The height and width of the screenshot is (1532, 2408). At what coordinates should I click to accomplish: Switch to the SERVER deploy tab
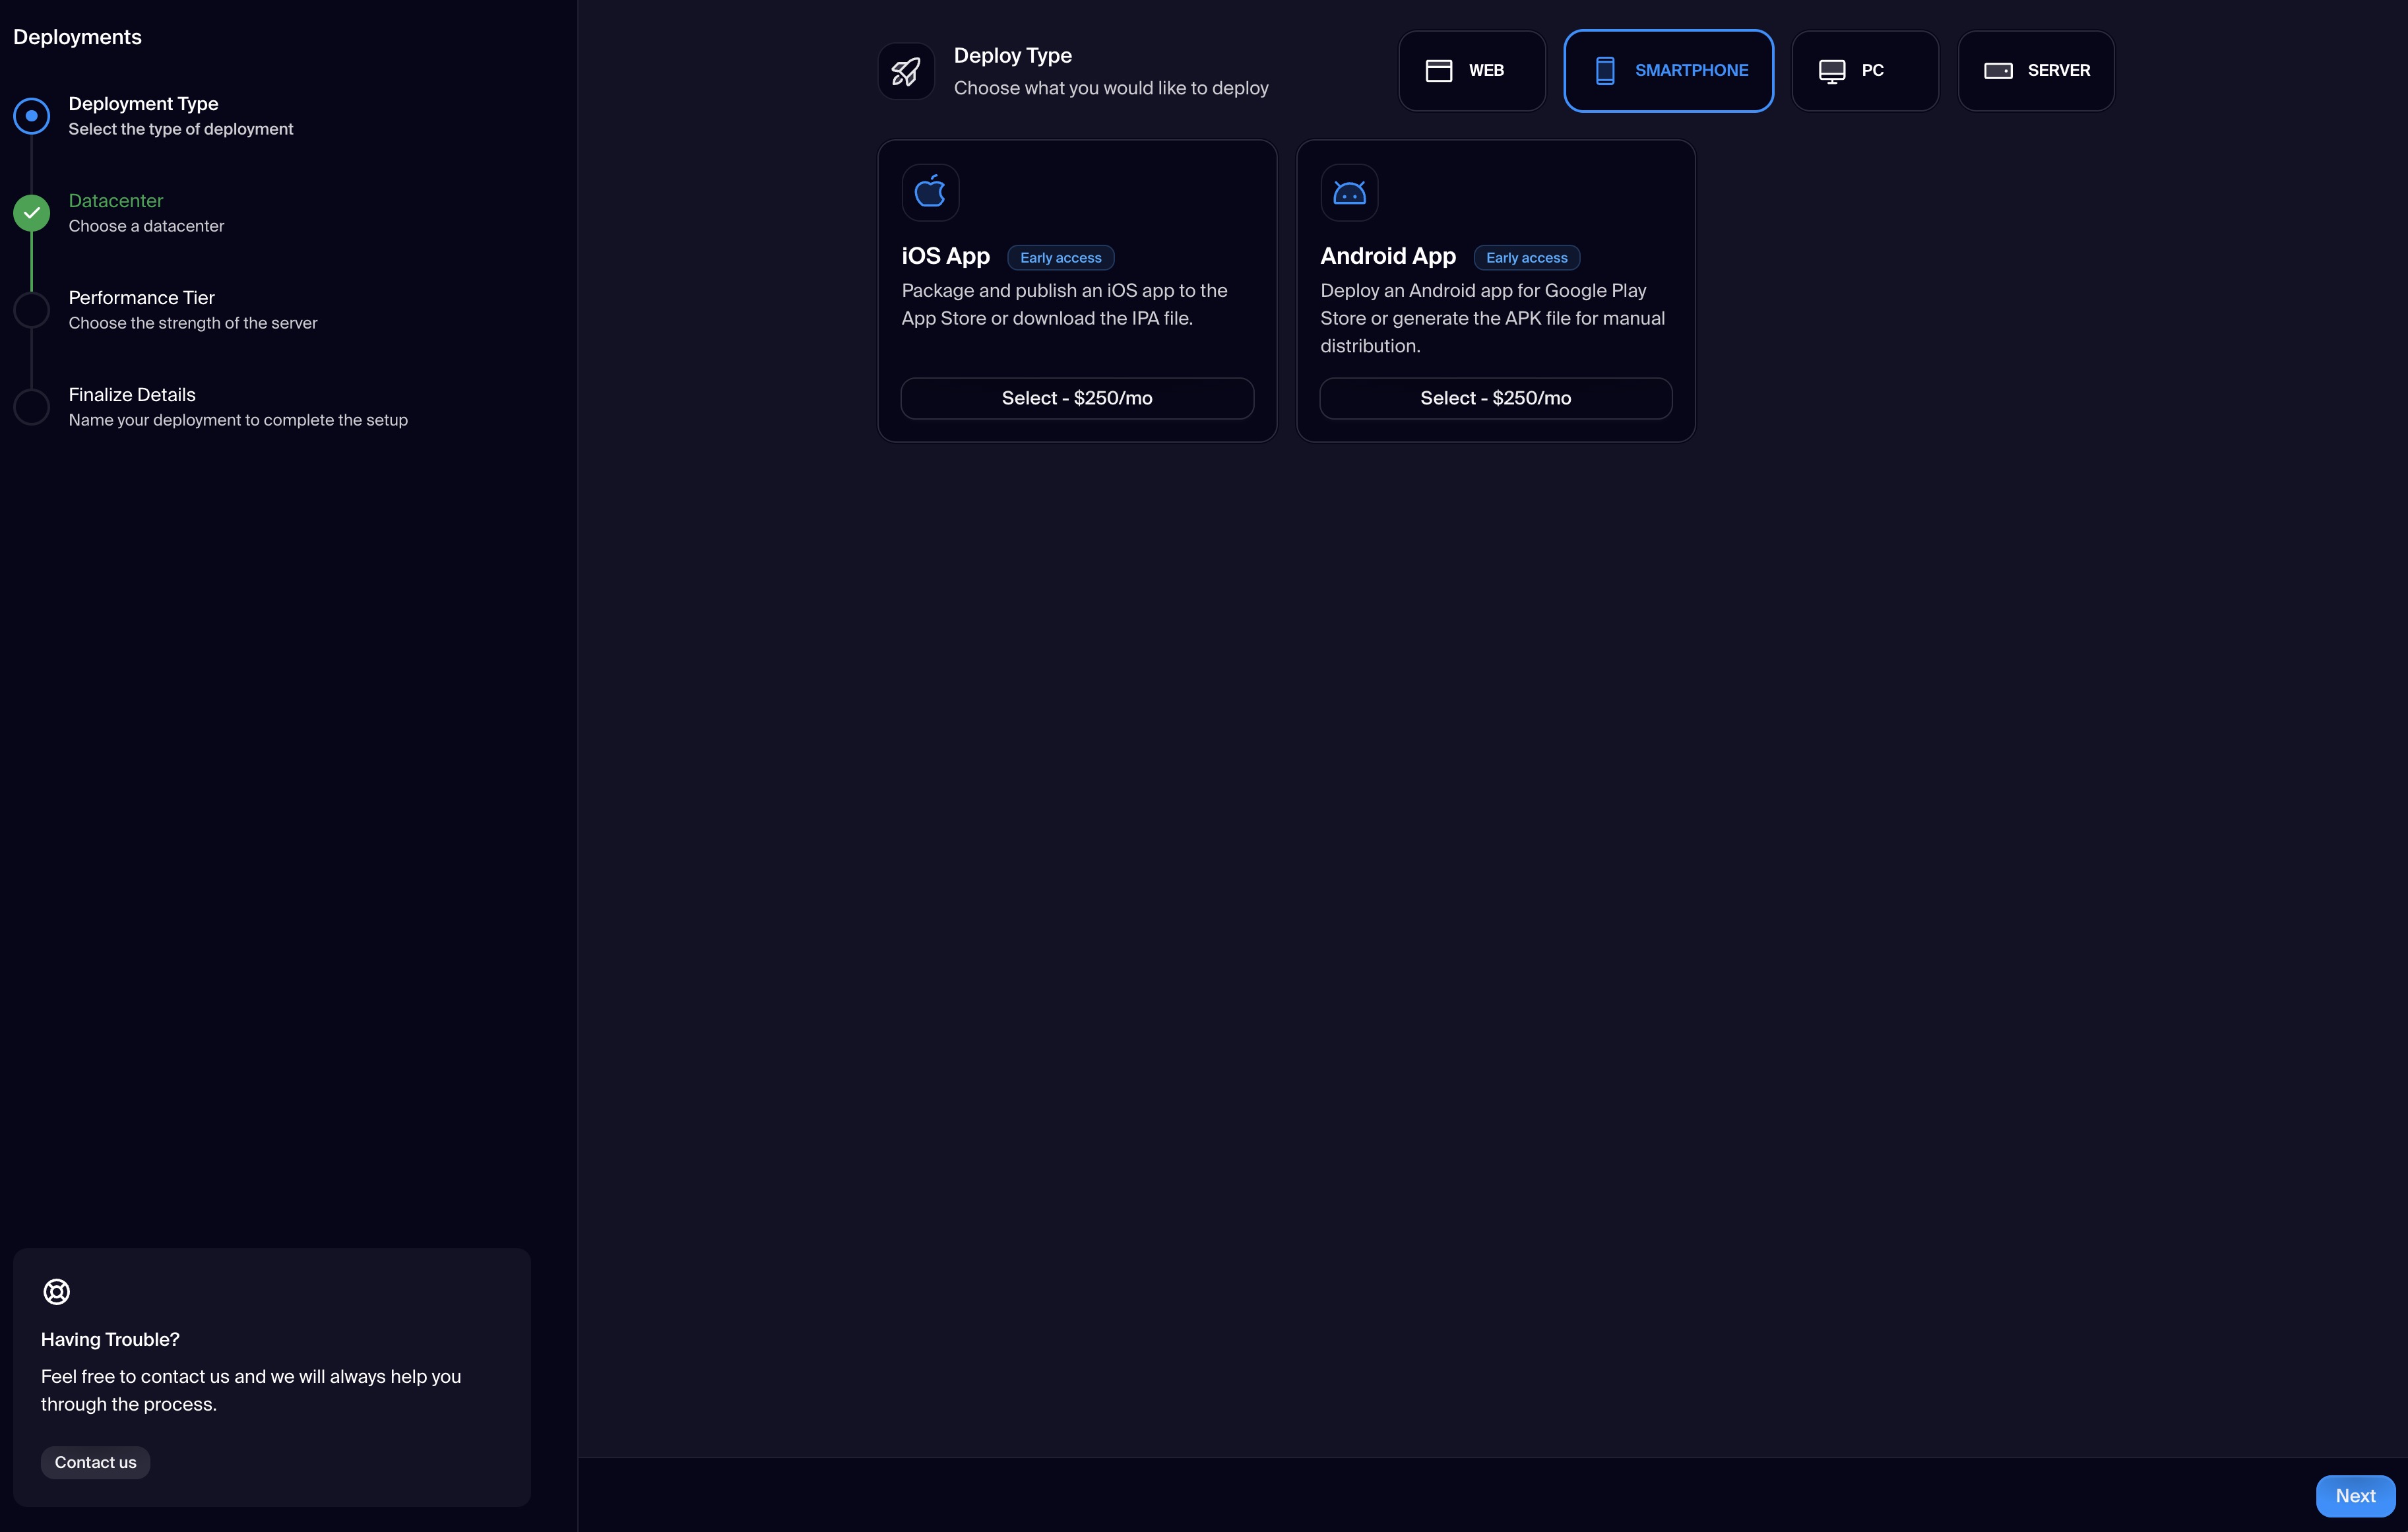coord(2035,71)
